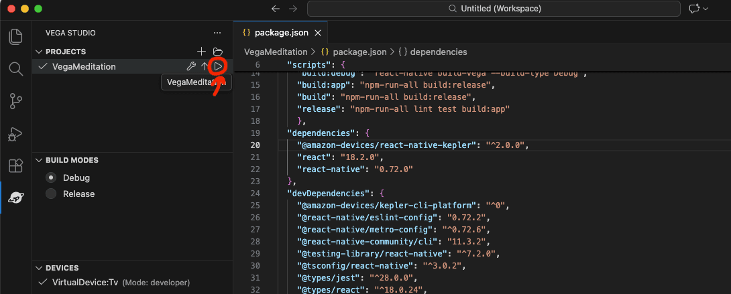Click the up-arrow icon beside VegaMeditation
The width and height of the screenshot is (731, 294).
pyautogui.click(x=205, y=66)
